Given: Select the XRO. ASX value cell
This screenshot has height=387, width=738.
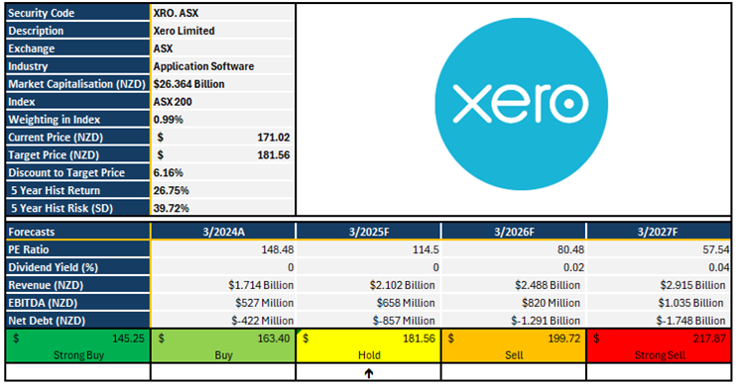Looking at the screenshot, I should click(223, 13).
